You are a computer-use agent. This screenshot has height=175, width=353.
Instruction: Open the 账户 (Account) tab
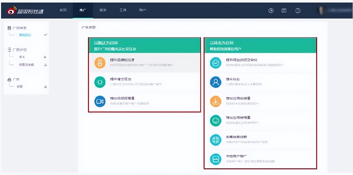143,10
